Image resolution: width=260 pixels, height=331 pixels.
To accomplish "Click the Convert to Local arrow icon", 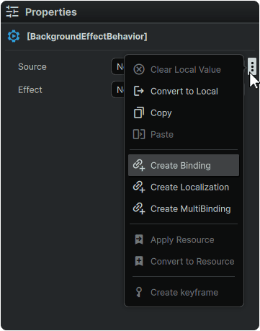I will coord(139,91).
